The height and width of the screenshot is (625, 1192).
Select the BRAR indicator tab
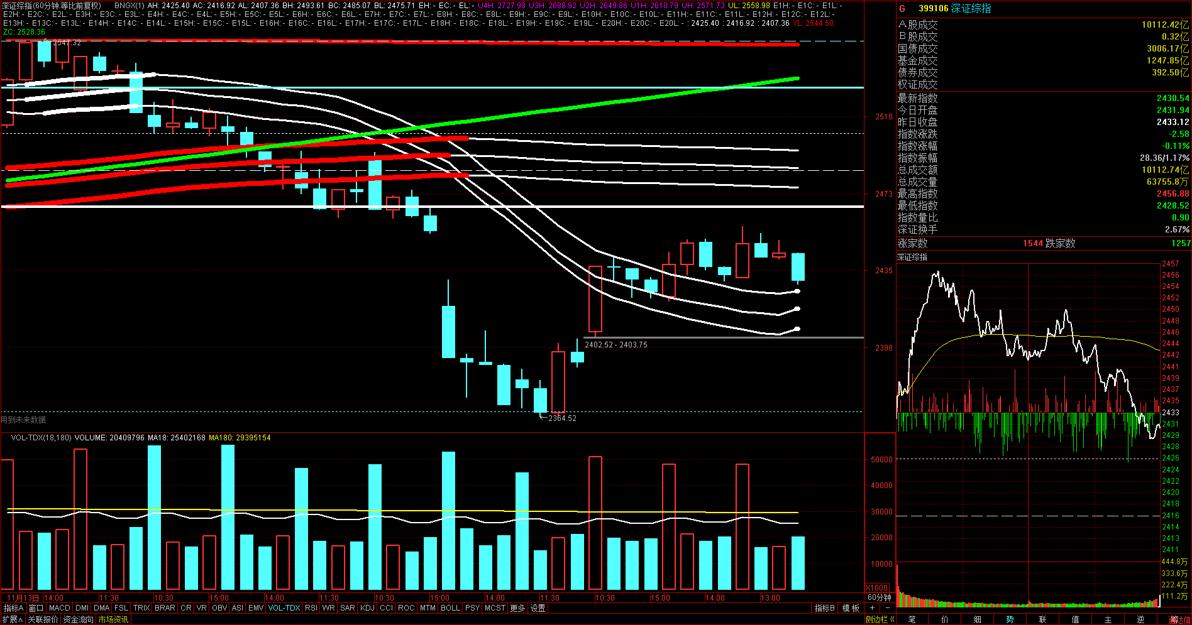[x=165, y=608]
